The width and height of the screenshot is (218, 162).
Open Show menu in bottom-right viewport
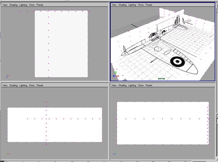(141, 85)
